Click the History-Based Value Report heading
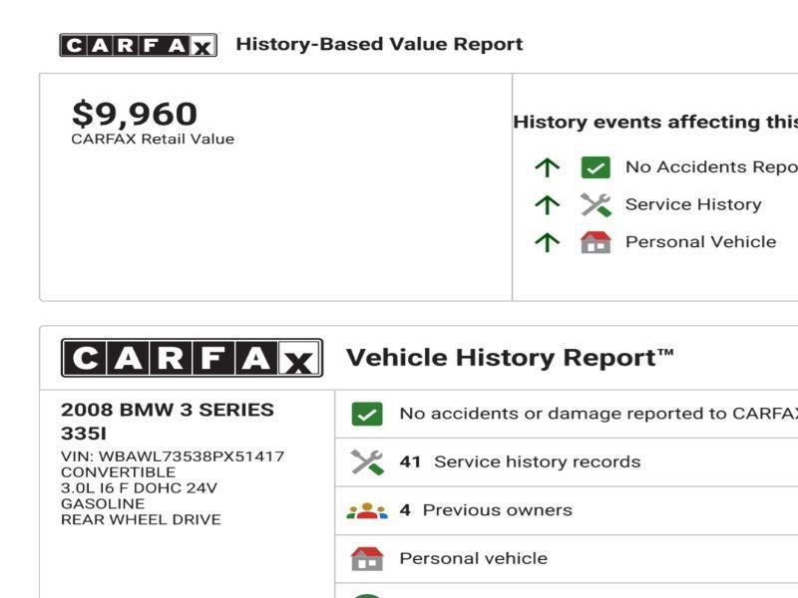This screenshot has width=798, height=598. coord(379,45)
